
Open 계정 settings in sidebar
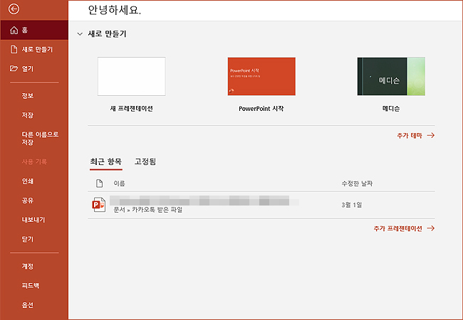click(28, 267)
